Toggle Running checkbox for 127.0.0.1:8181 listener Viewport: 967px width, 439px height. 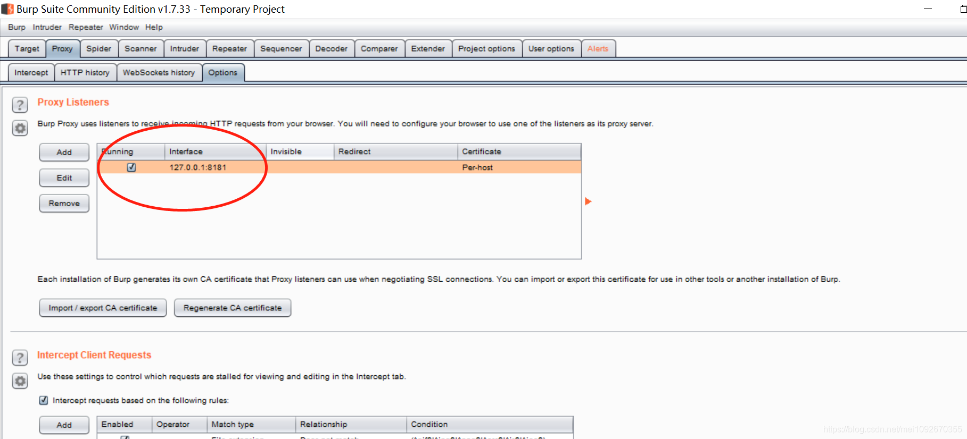point(131,167)
